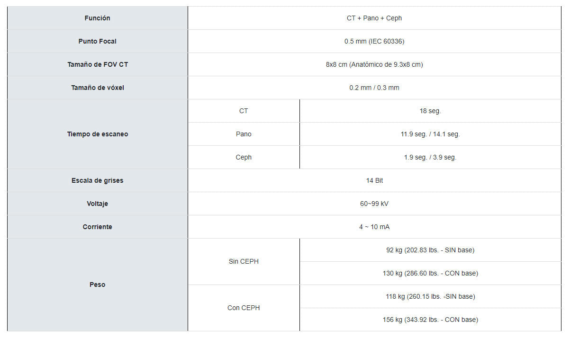Click the Pano sub-row label

(244, 134)
